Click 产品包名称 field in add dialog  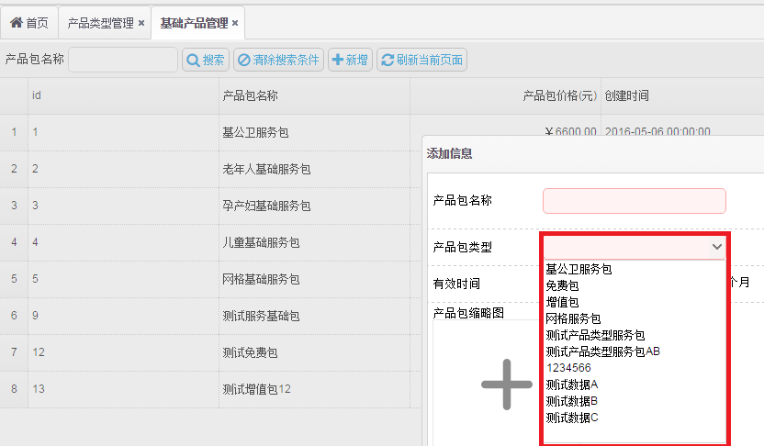[x=634, y=201]
